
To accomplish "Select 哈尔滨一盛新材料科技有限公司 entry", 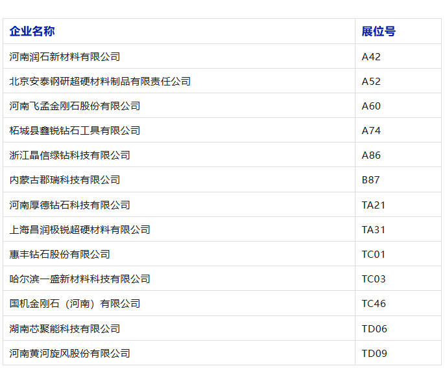I will coord(80,279).
